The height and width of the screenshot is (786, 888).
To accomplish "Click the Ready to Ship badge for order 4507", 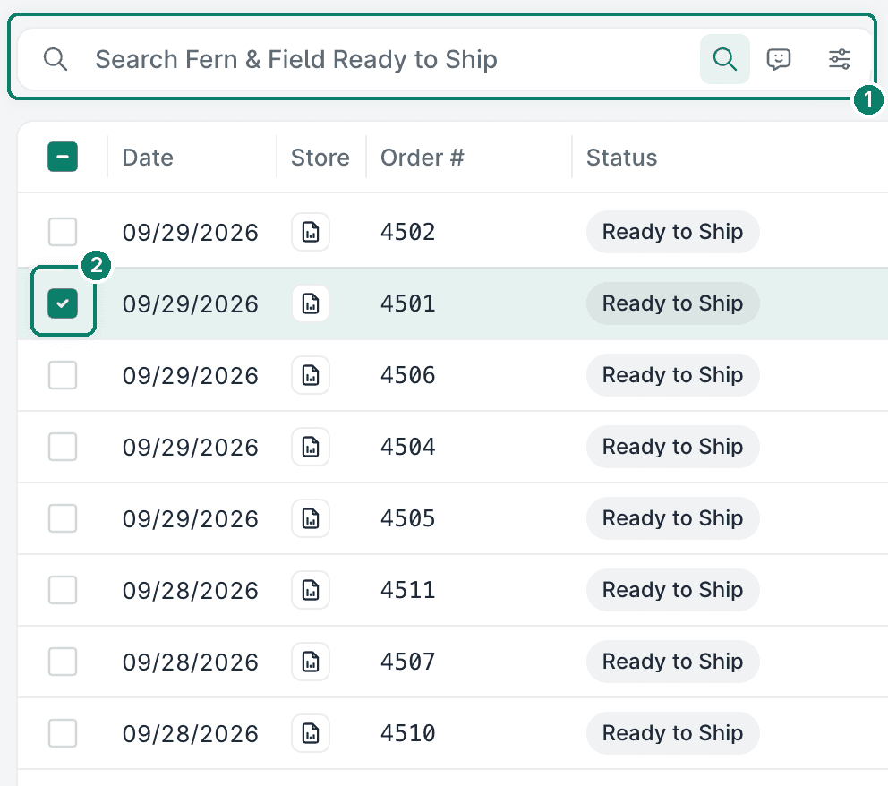I will pyautogui.click(x=672, y=662).
